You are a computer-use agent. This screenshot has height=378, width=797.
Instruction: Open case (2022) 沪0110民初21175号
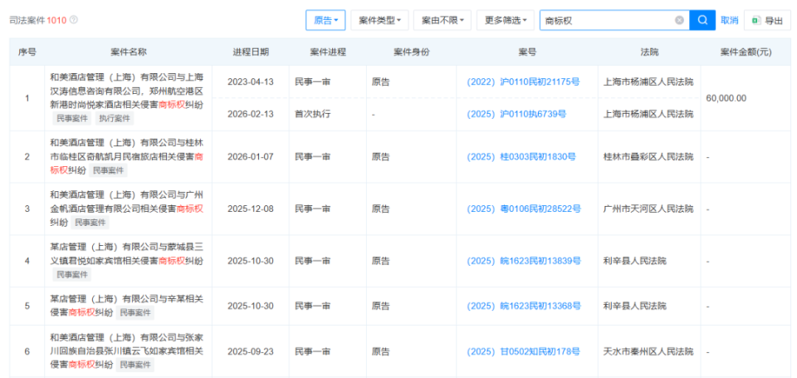524,81
